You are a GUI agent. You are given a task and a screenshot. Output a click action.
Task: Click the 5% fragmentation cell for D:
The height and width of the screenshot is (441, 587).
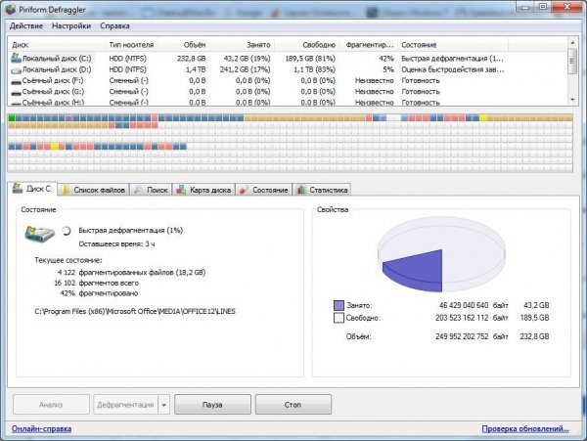pos(388,69)
